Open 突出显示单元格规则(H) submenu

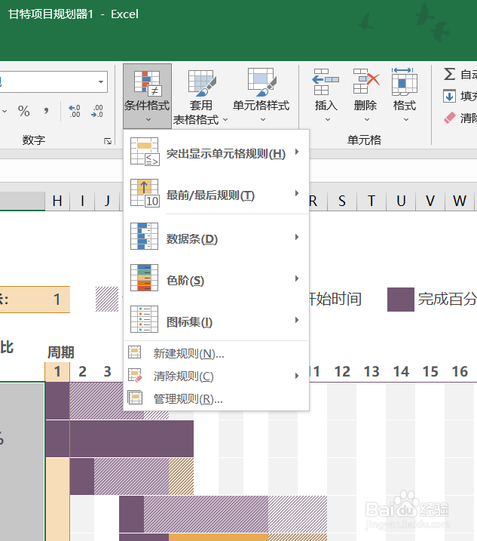[x=216, y=152]
